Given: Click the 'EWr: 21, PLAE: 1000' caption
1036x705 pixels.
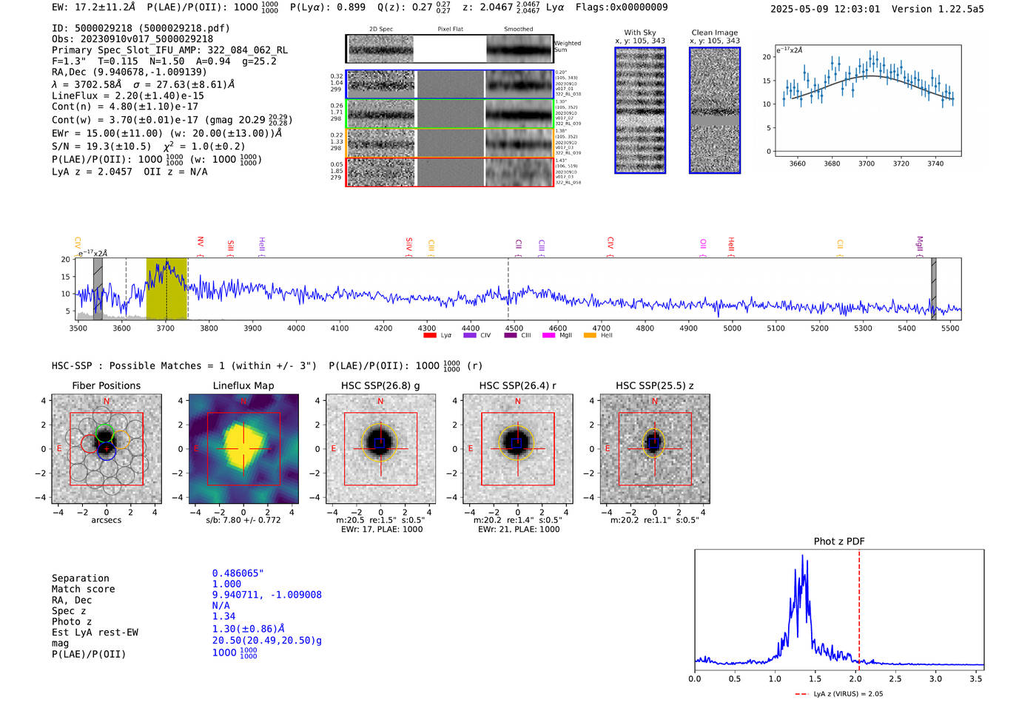Looking at the screenshot, I should pos(519,530).
